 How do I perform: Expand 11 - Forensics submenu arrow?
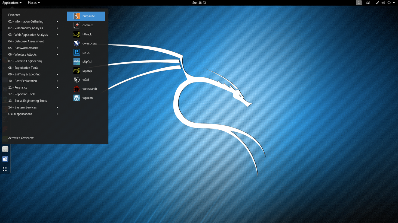click(x=57, y=88)
